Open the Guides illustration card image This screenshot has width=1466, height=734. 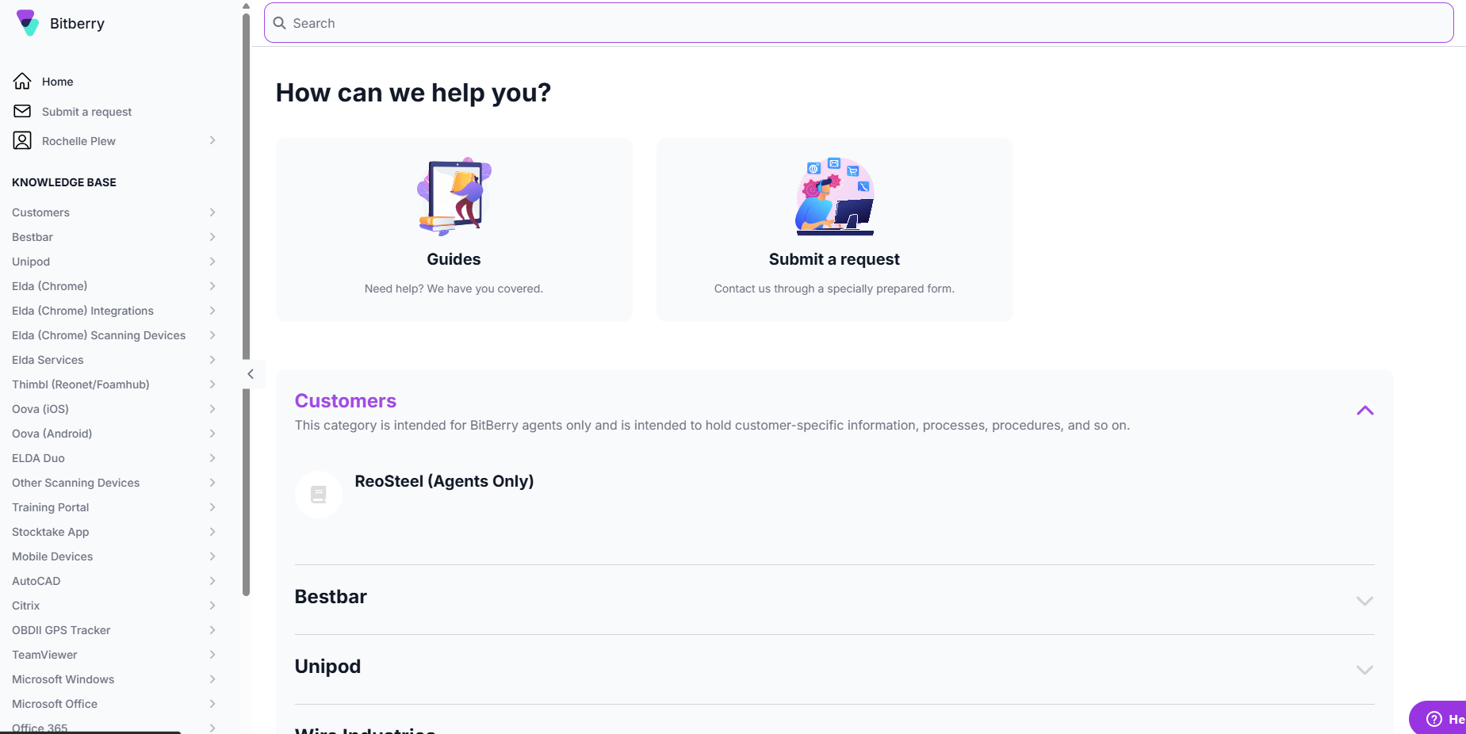click(x=454, y=196)
